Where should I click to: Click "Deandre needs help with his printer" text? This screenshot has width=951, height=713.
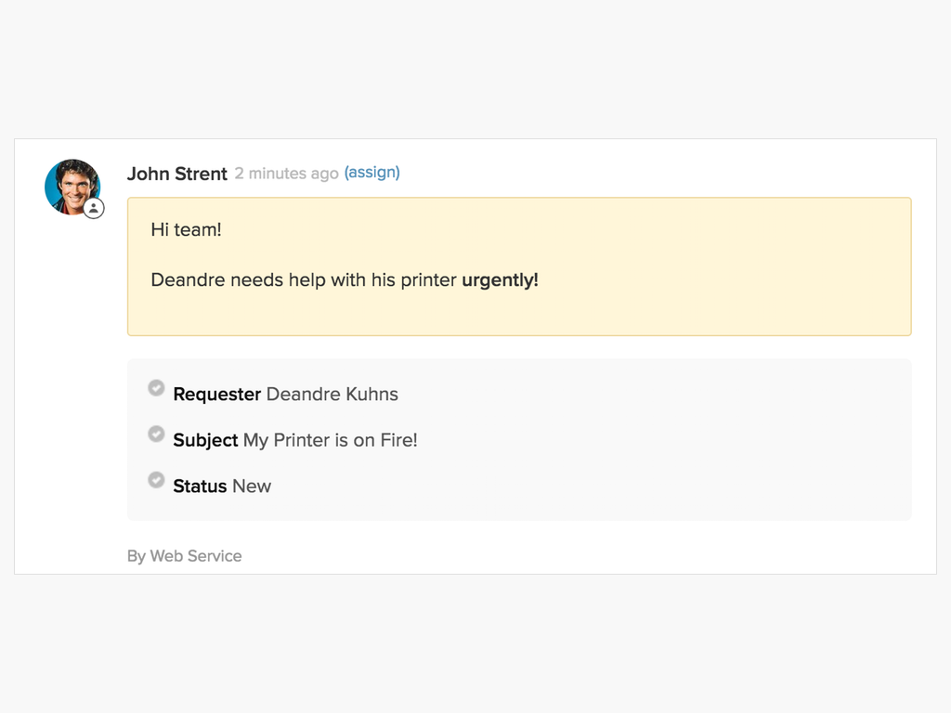pos(303,279)
